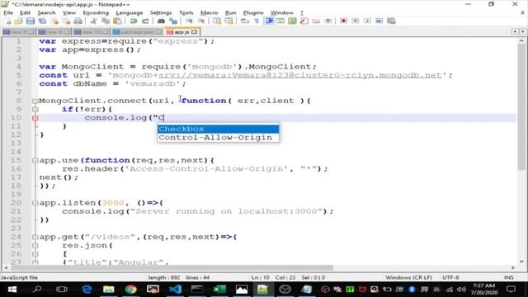This screenshot has height=297, width=528.
Task: Stop macro recording
Action: click(356, 21)
